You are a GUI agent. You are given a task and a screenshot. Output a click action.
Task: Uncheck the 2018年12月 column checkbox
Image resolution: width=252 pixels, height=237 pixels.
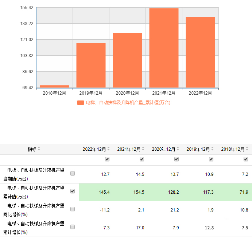coord(246,159)
